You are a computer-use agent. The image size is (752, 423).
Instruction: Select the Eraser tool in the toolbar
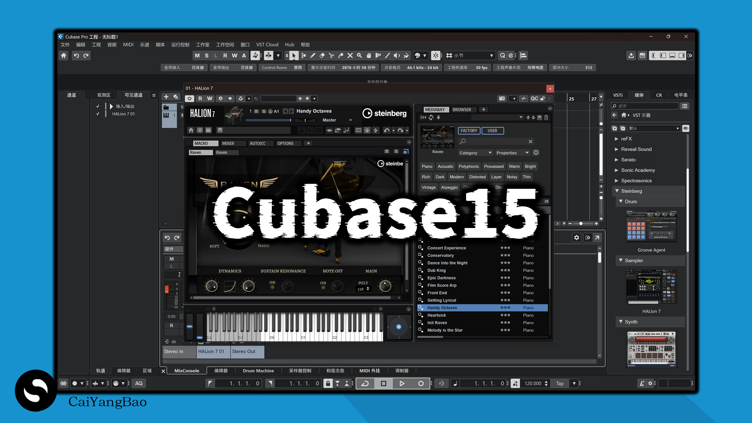tap(322, 55)
